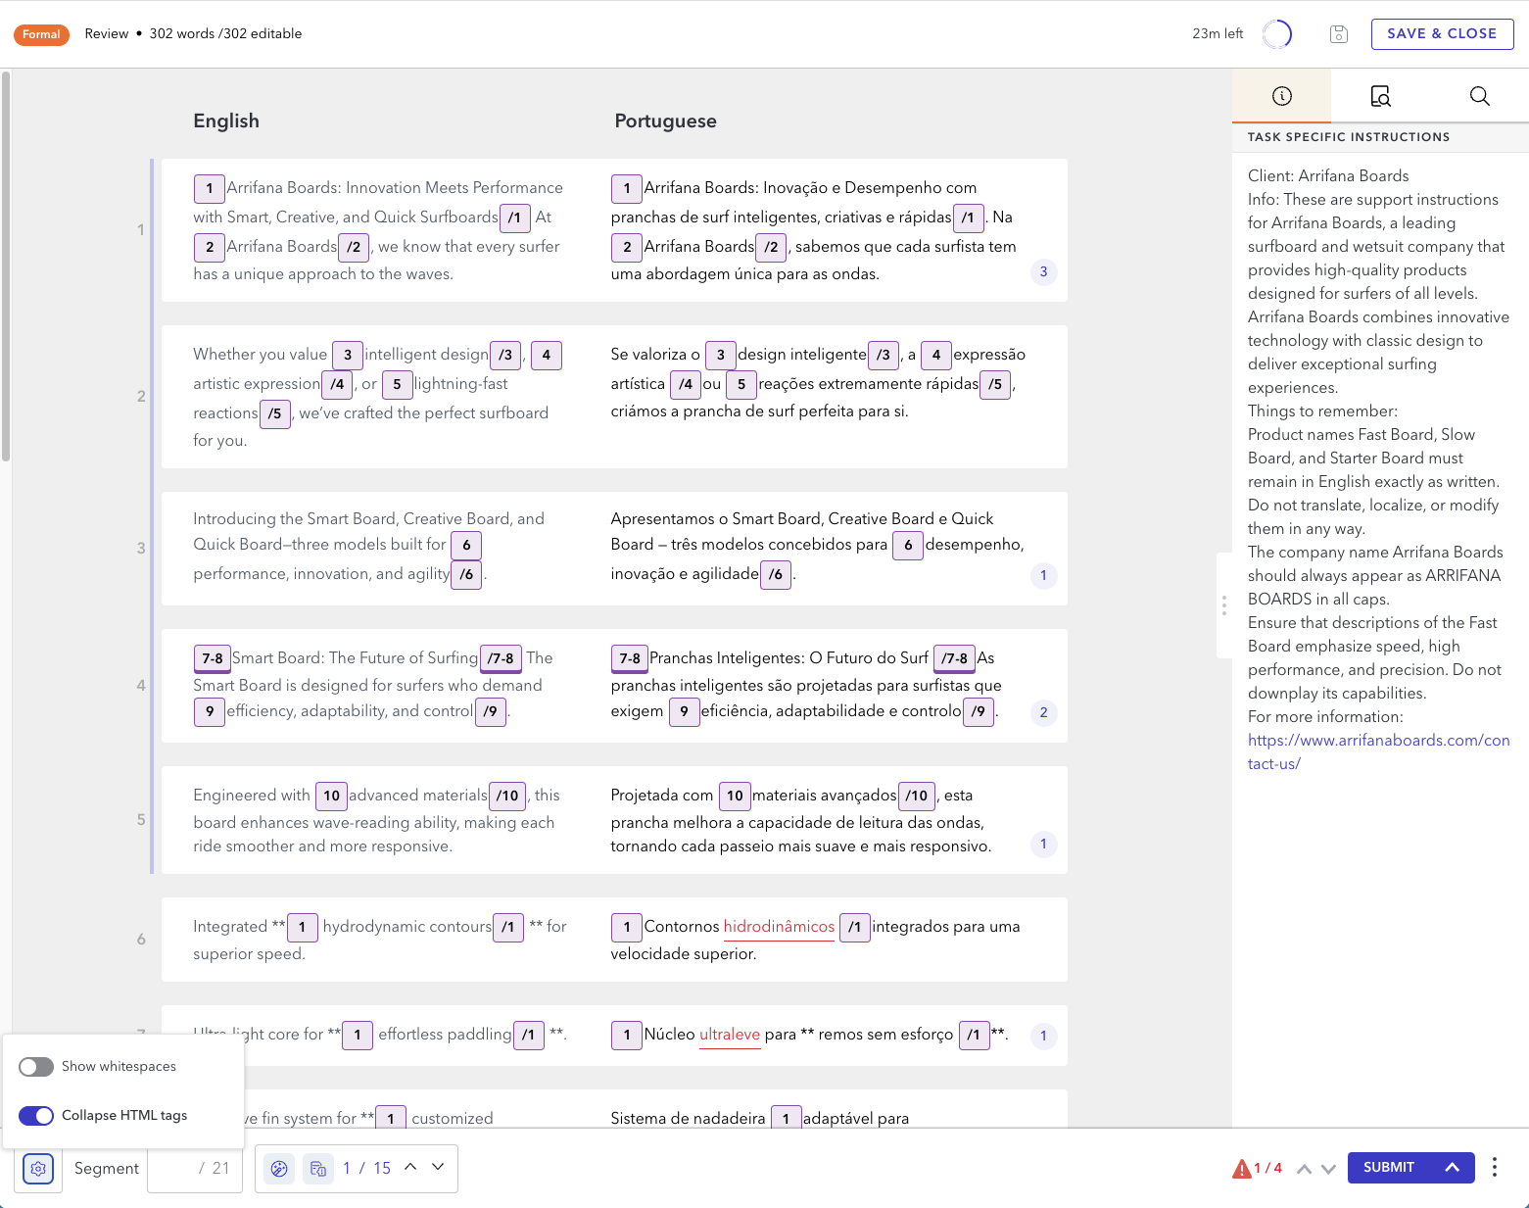This screenshot has width=1529, height=1208.
Task: Toggle Show whitespaces switch on
Action: (x=36, y=1066)
